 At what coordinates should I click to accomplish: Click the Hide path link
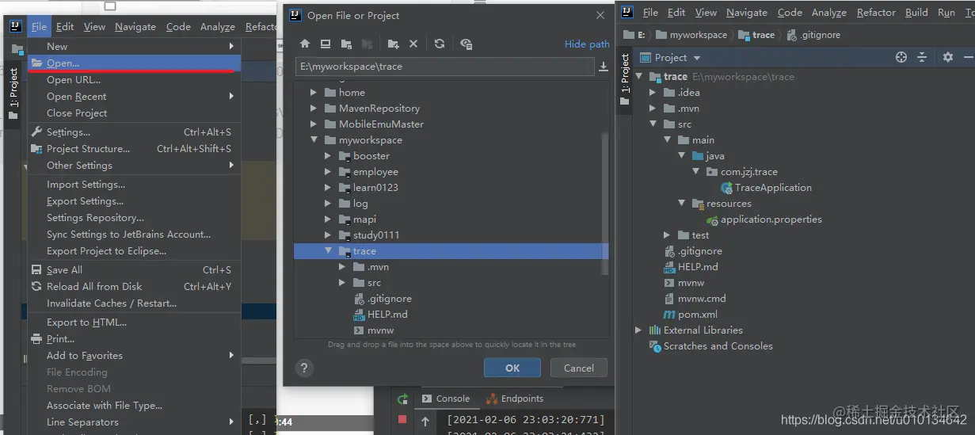point(587,44)
